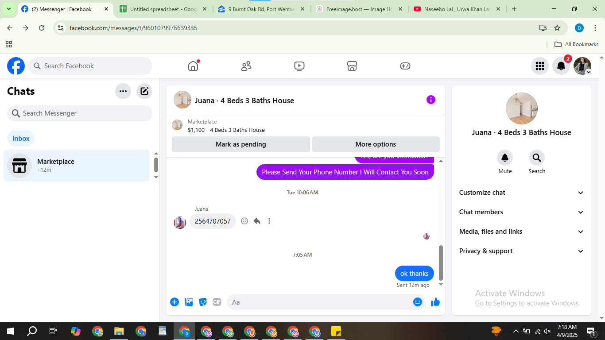This screenshot has height=340, width=605.
Task: Open chat options three-dot menu
Action: pos(123,91)
